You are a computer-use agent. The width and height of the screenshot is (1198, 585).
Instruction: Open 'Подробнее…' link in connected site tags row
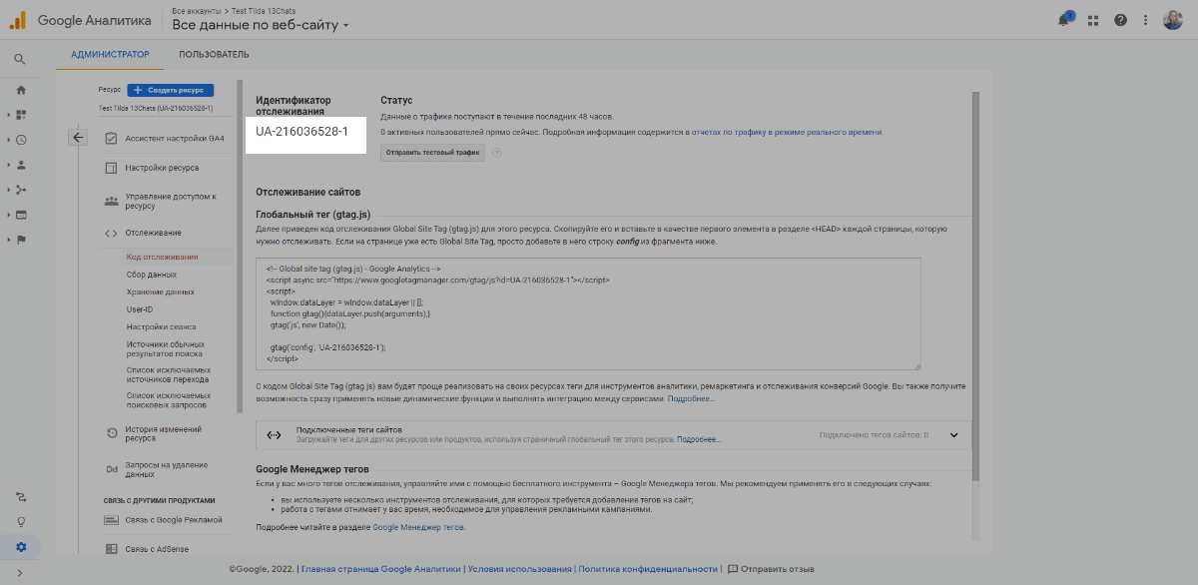click(x=699, y=439)
